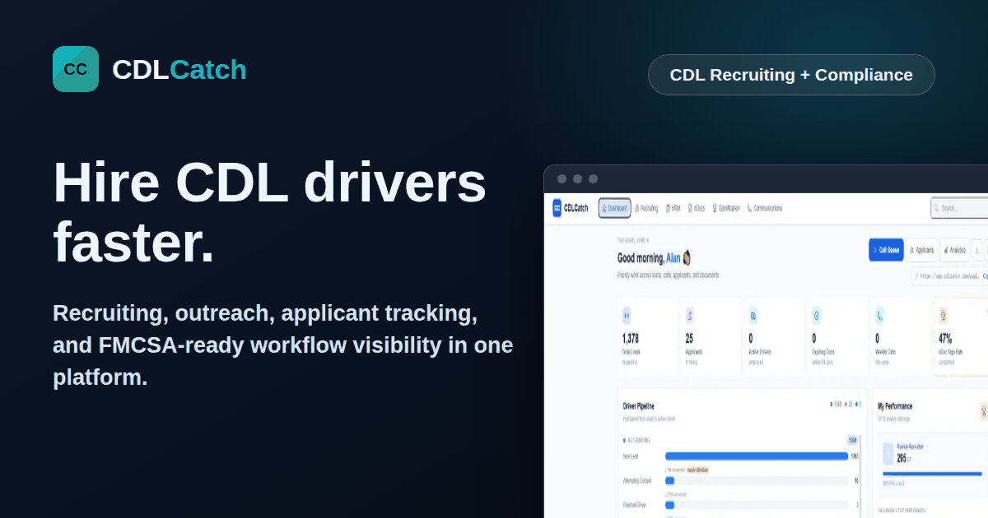
Task: Click the Total Leads card icon
Action: pyautogui.click(x=627, y=314)
